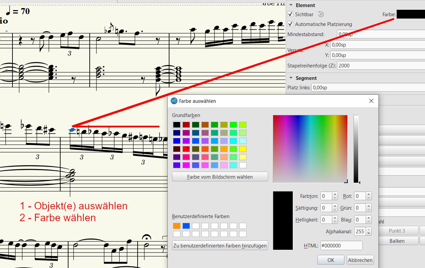
Task: Close the Farbe auswählen dialog
Action: tap(371, 101)
